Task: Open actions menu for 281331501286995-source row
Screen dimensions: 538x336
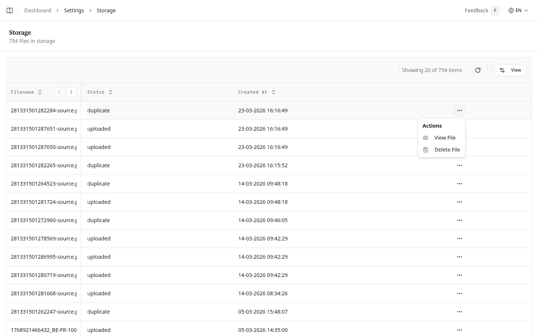Action: pos(460,257)
